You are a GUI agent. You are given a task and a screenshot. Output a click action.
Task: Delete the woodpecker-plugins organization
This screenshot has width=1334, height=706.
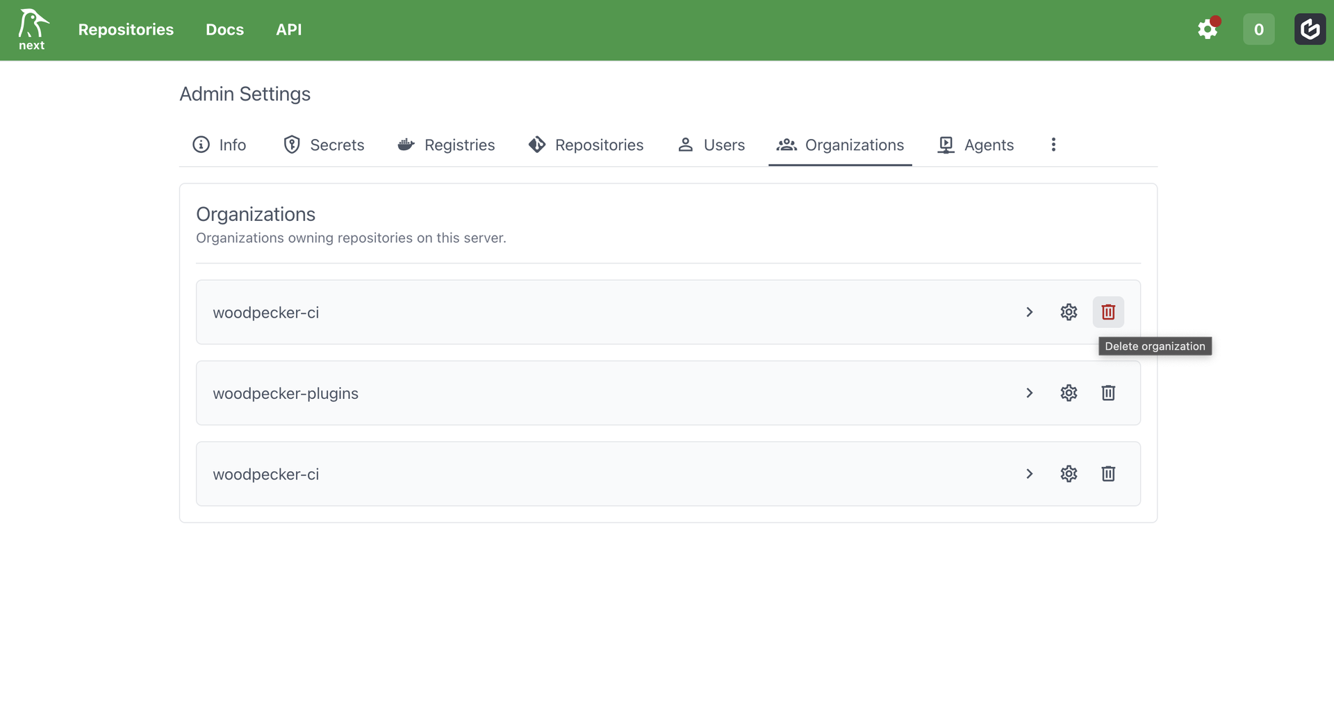click(1108, 393)
